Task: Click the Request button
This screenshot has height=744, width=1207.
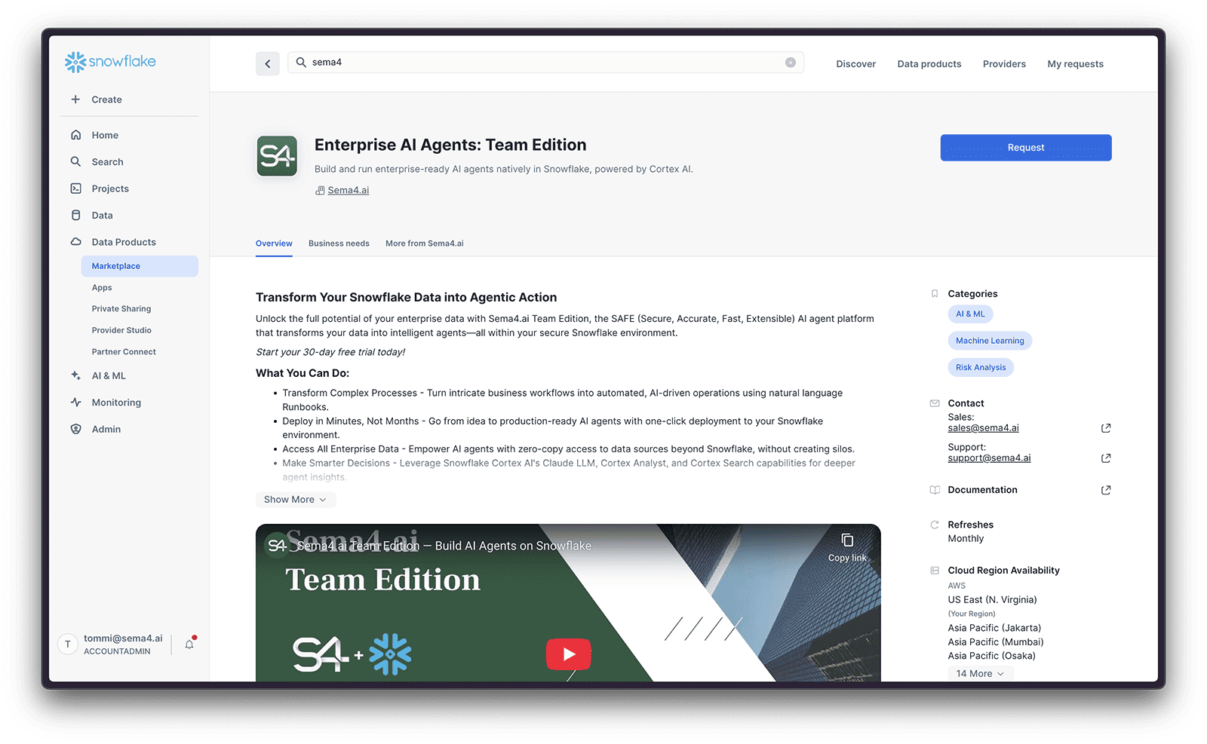Action: click(1025, 148)
